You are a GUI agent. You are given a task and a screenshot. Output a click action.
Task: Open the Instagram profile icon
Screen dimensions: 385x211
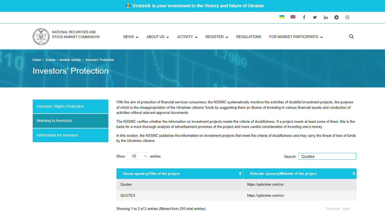coord(347,17)
